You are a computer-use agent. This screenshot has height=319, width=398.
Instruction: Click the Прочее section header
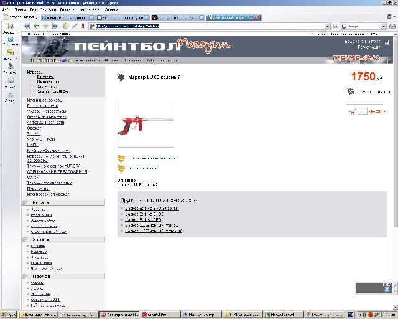[x=63, y=276]
